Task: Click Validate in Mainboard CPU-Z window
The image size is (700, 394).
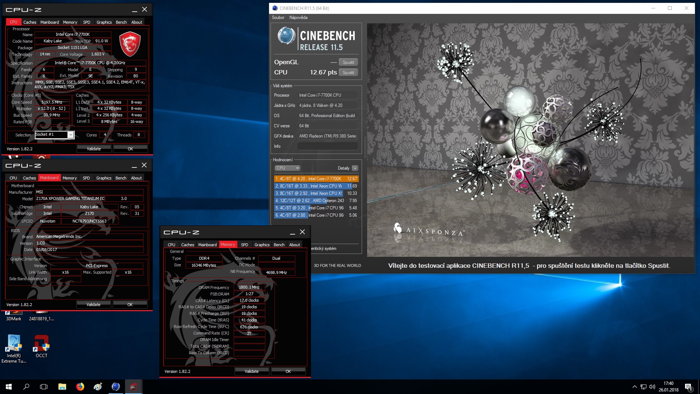Action: (93, 305)
